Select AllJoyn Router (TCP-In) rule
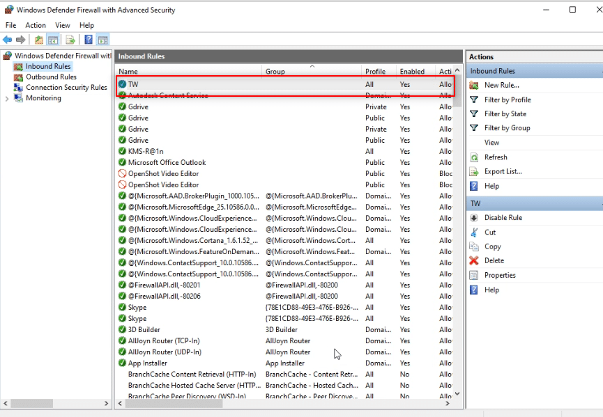Image resolution: width=603 pixels, height=417 pixels. [x=284, y=340]
